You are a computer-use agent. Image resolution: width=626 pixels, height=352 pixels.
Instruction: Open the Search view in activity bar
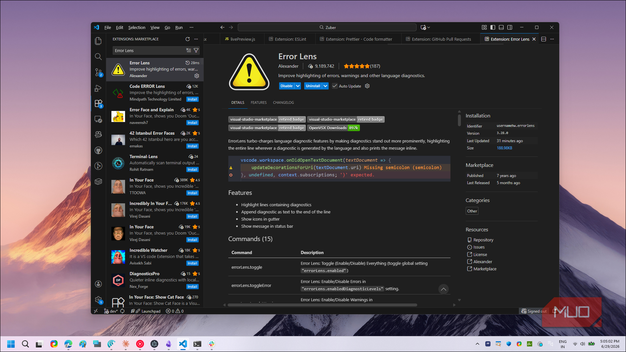tap(98, 56)
